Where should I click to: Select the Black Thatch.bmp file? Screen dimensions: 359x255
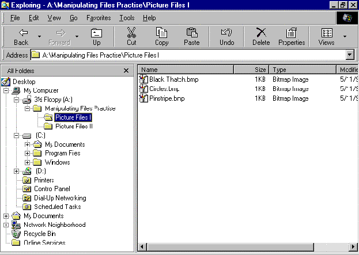click(x=173, y=79)
